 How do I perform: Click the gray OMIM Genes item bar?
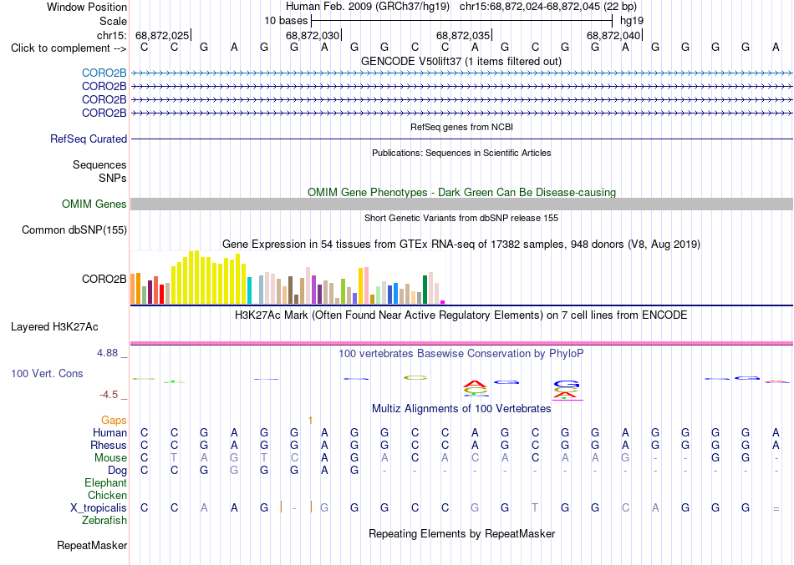coord(461,204)
